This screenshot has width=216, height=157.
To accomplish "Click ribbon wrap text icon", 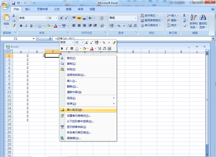I will point(102,18).
